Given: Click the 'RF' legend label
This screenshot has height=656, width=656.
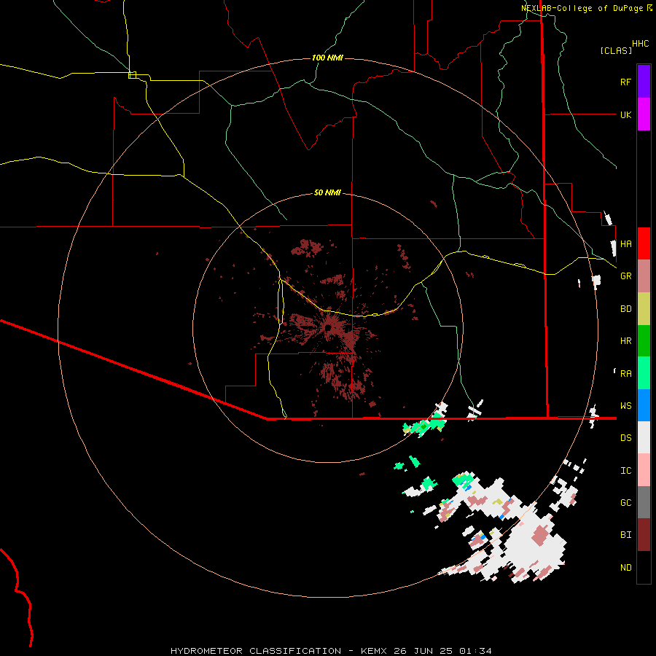Looking at the screenshot, I should 625,82.
